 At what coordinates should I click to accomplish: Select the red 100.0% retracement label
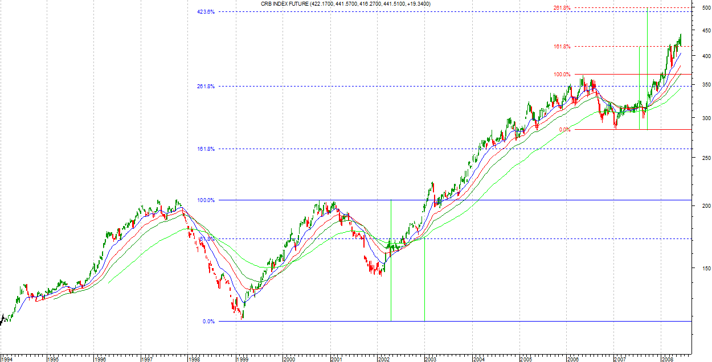pyautogui.click(x=562, y=75)
